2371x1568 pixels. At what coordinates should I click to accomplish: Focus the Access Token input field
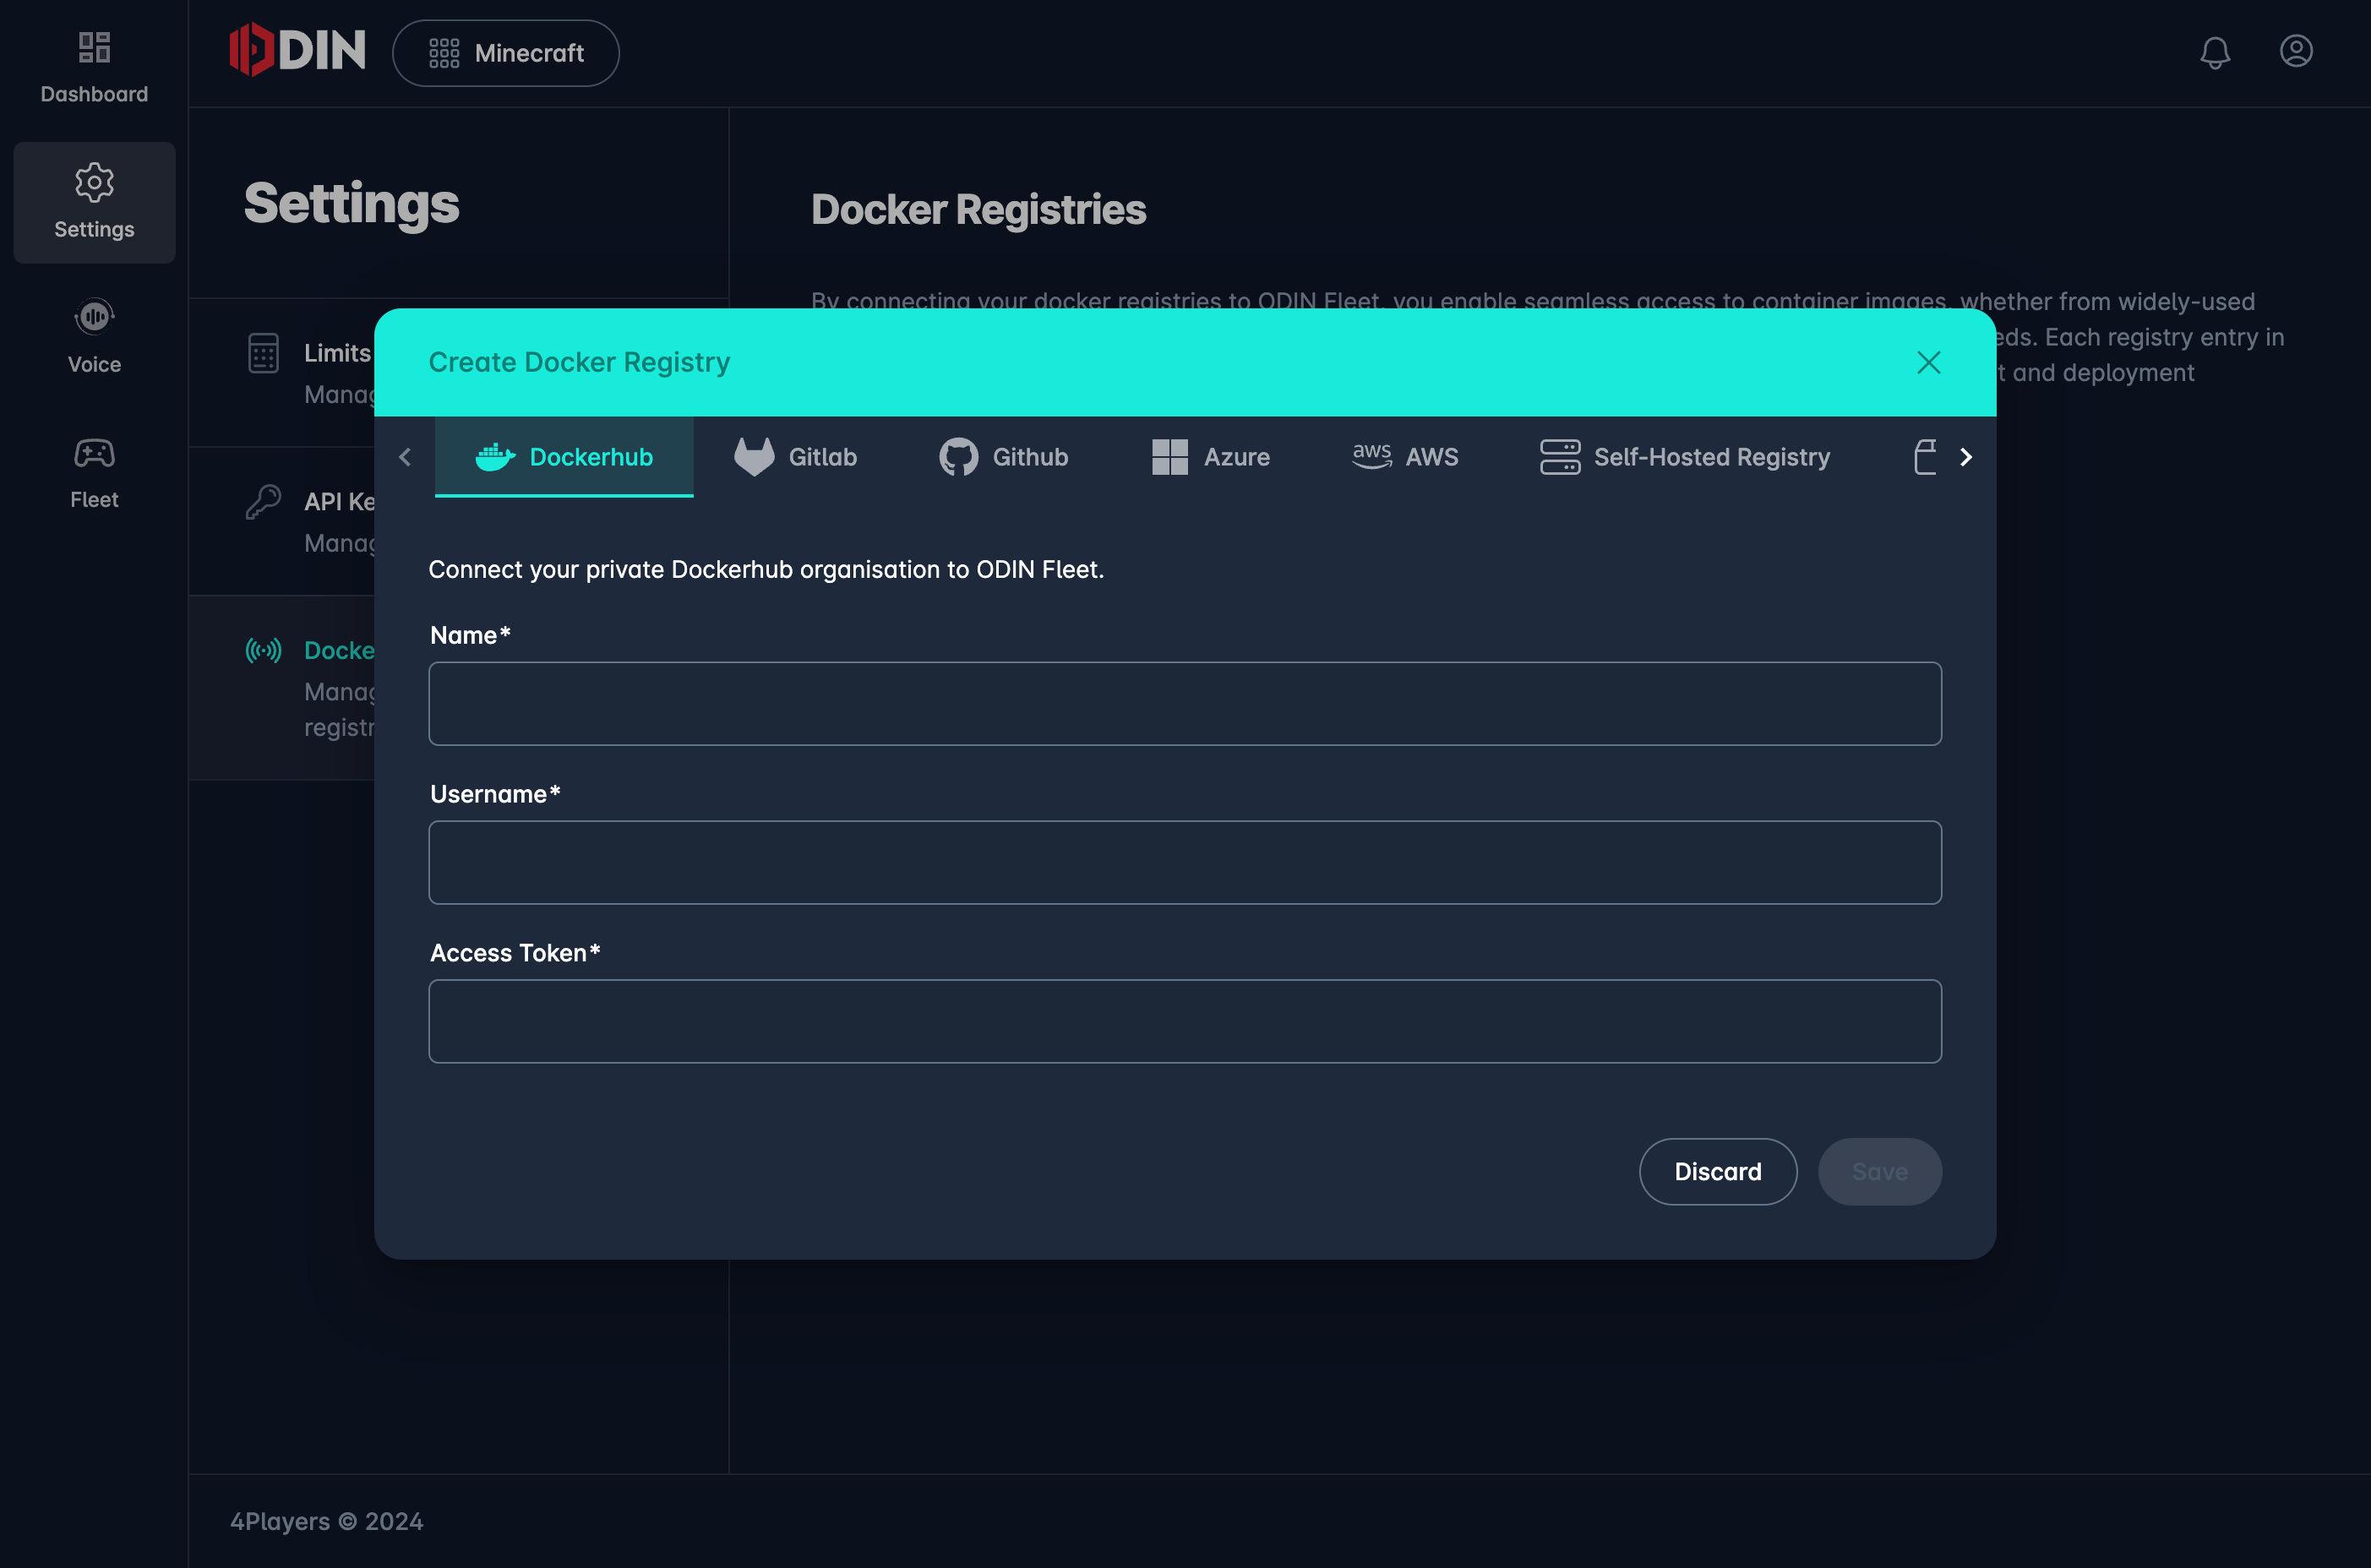pyautogui.click(x=1185, y=1021)
